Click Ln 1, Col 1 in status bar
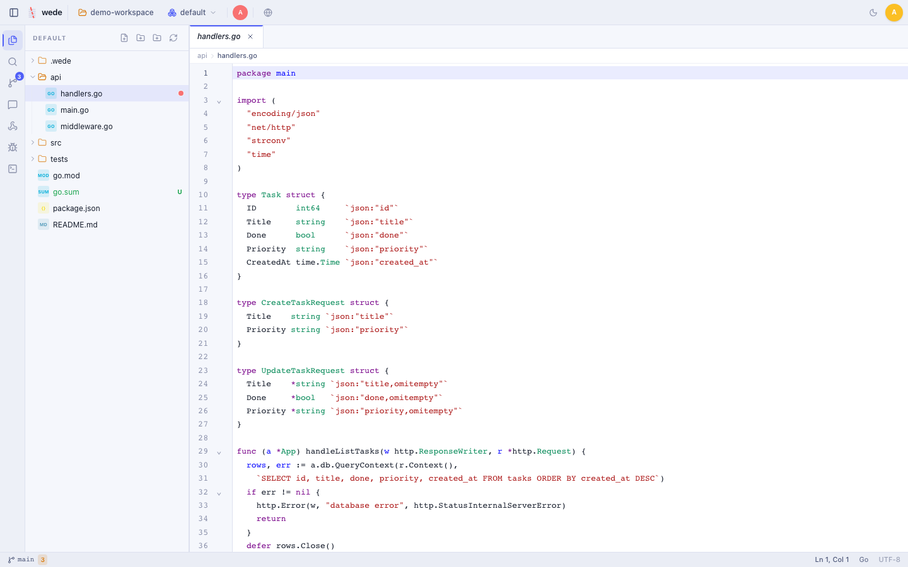This screenshot has height=567, width=908. (x=832, y=559)
